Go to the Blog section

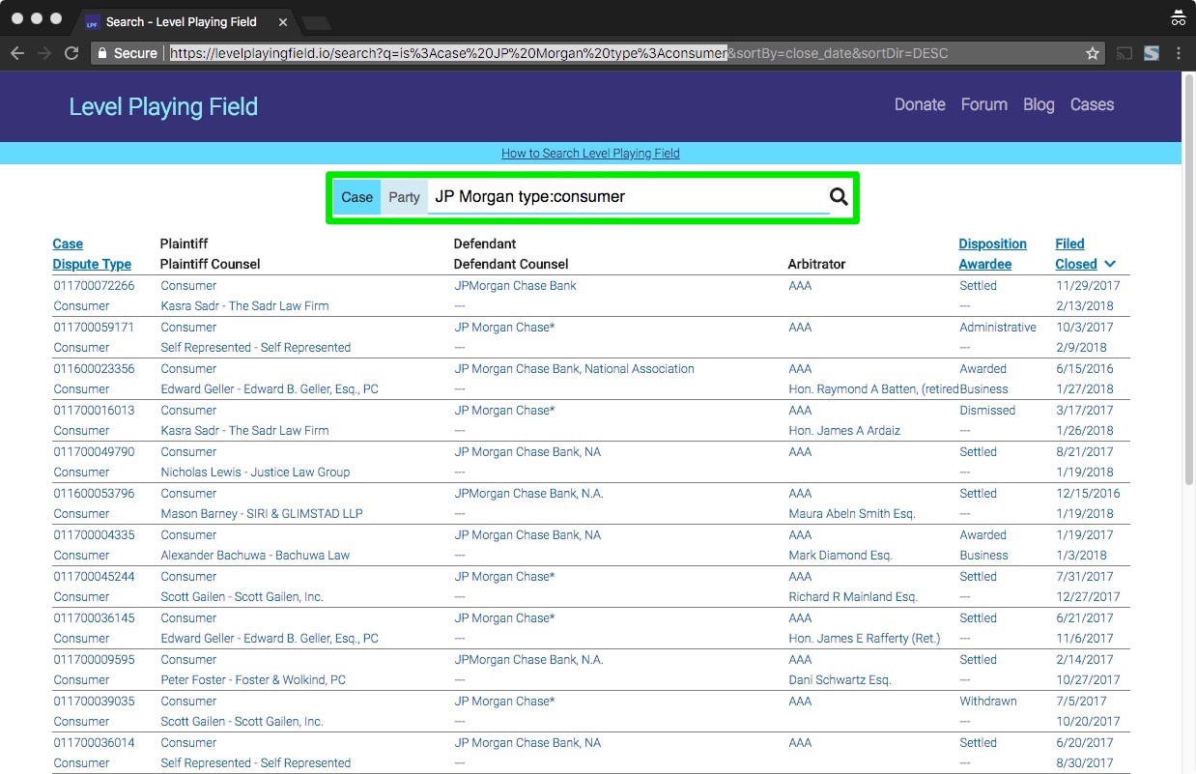tap(1039, 104)
